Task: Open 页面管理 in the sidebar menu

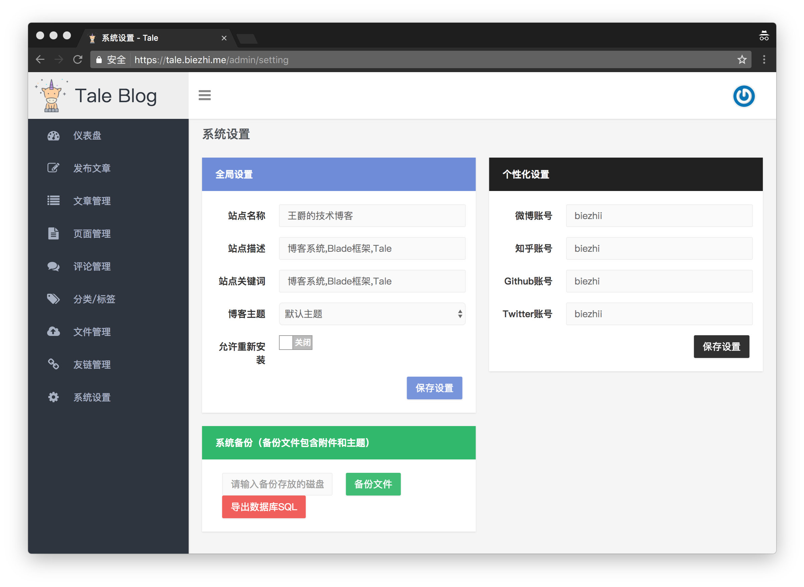Action: [92, 233]
